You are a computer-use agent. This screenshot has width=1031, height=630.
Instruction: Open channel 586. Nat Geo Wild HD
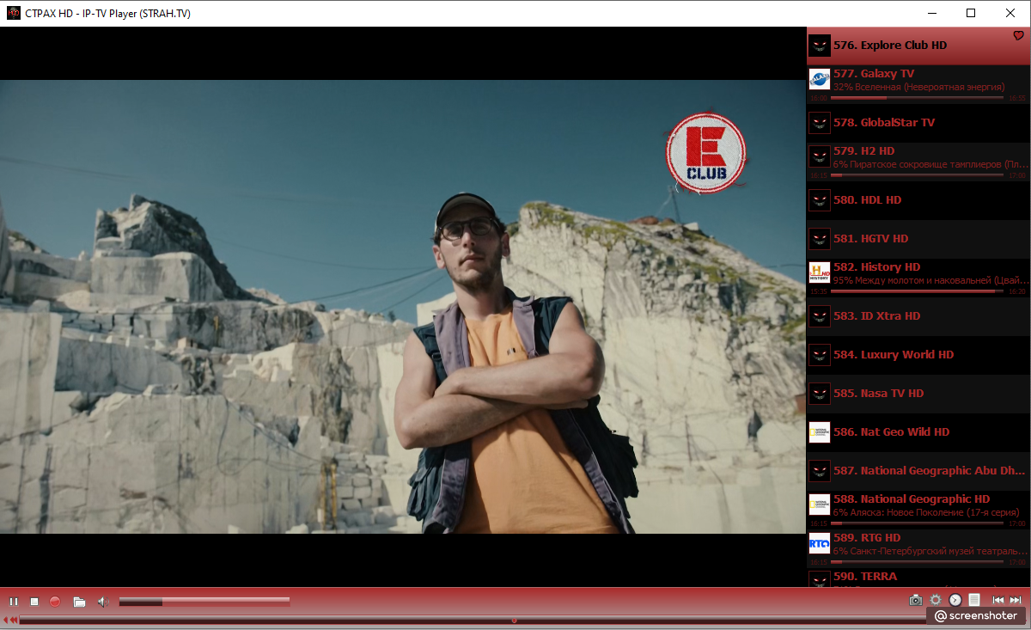pos(918,432)
